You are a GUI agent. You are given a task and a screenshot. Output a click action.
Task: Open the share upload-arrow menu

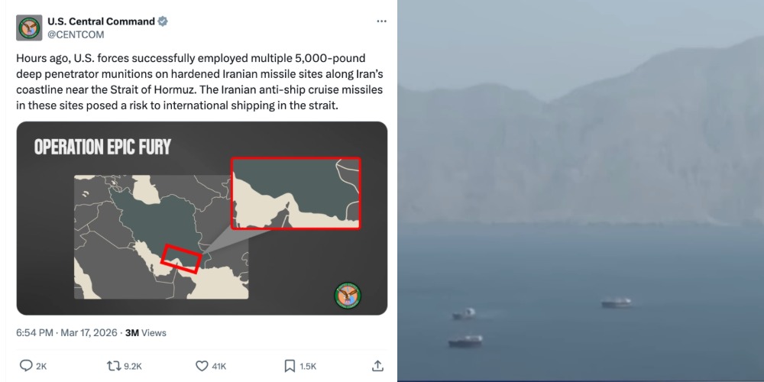377,366
